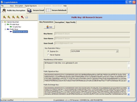Screen dimensions: 137x102
Task: Maximize the CryptoSidekick window
Action: tap(131, 2)
